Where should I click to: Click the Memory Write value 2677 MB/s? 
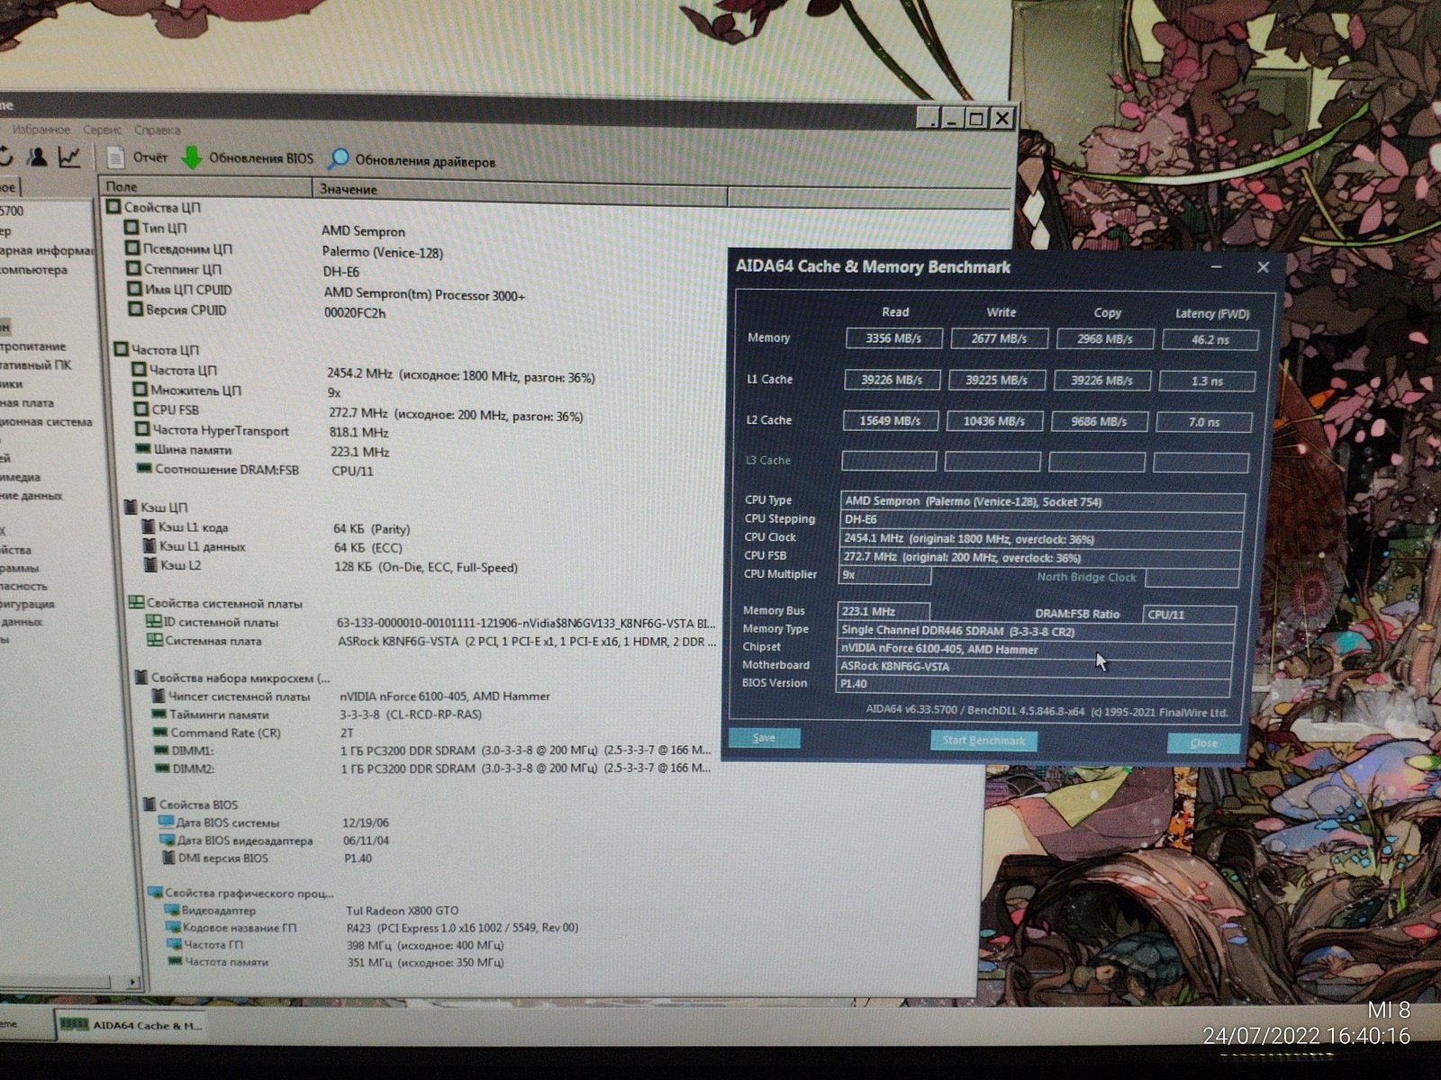coord(1000,338)
